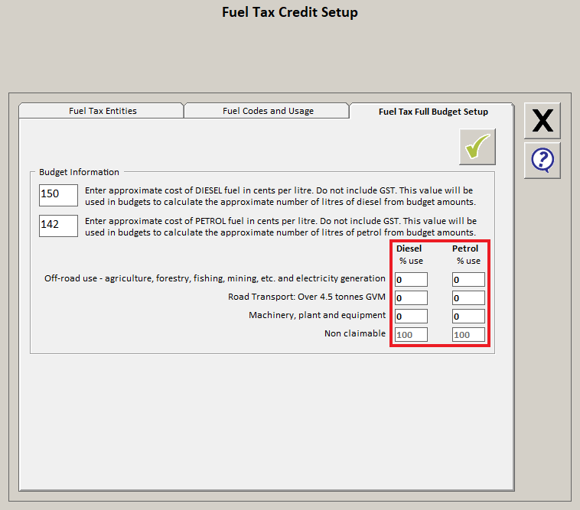Click the 'Diesel' column heading
This screenshot has width=580, height=510.
(409, 249)
